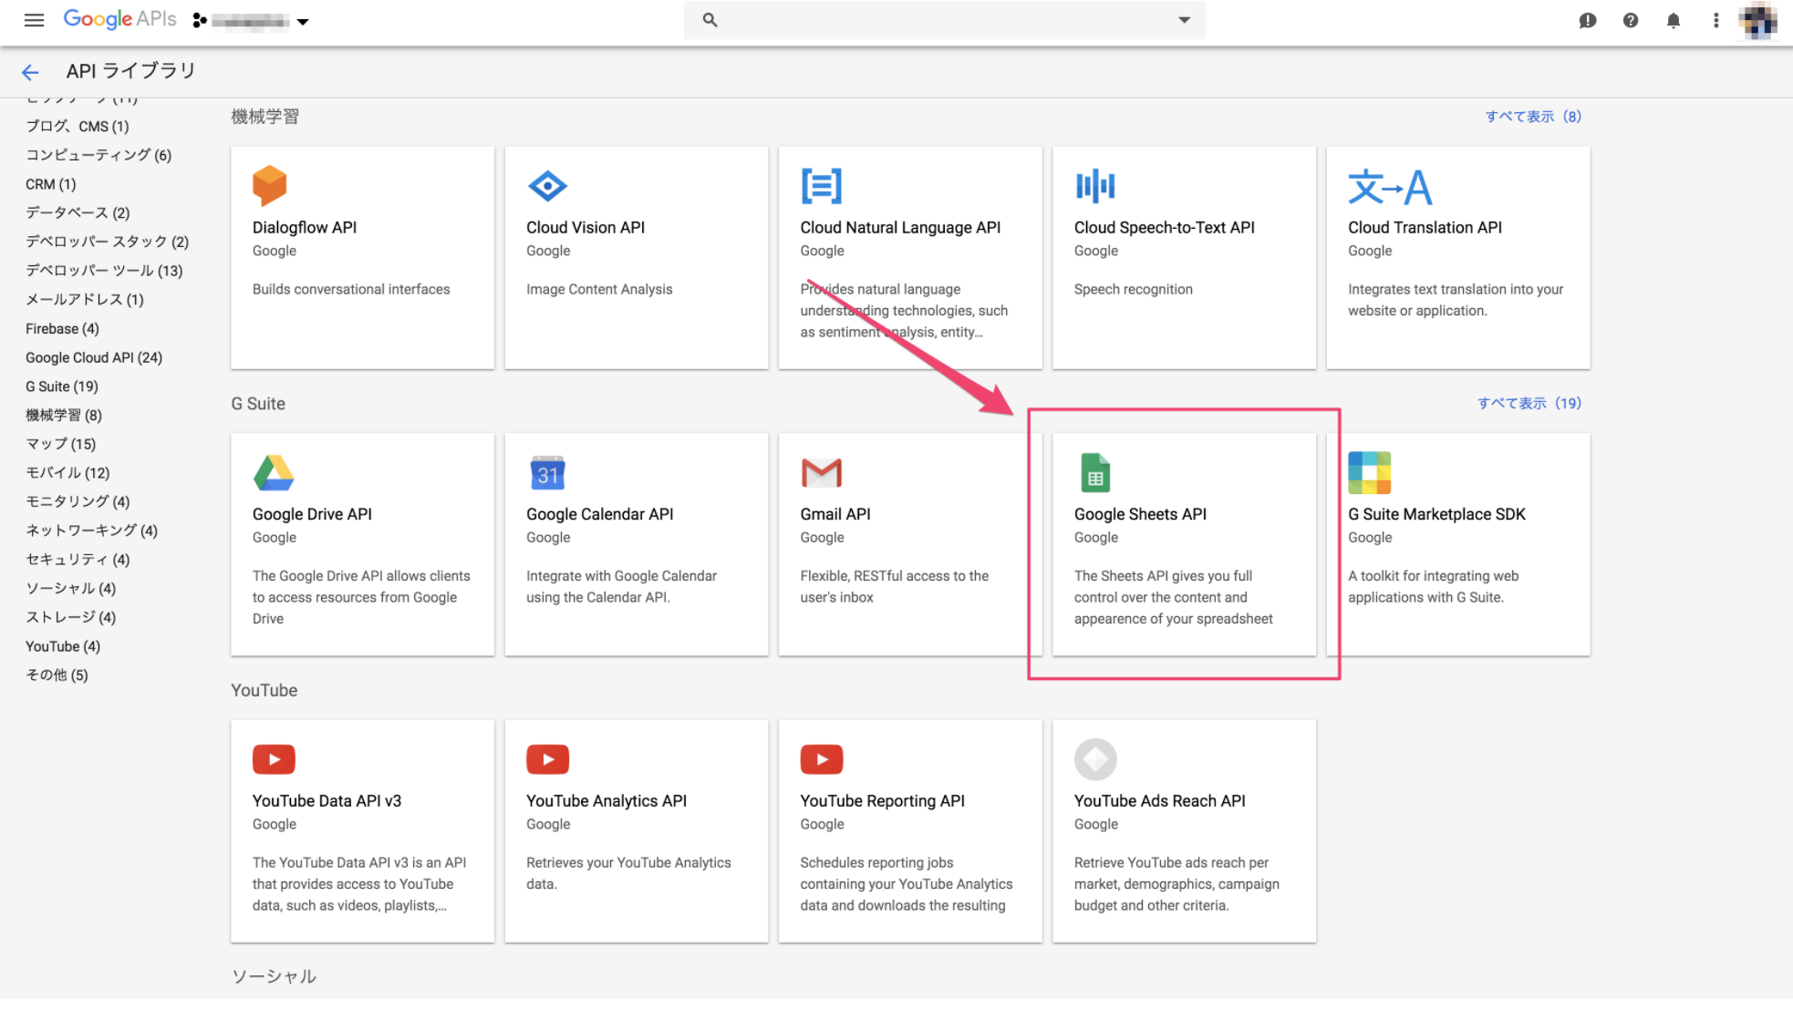The image size is (1793, 1010).
Task: Open the hamburger navigation menu
Action: [34, 20]
